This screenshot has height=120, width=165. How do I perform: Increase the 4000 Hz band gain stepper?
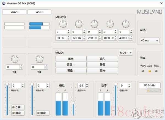pyautogui.click(x=131, y=31)
